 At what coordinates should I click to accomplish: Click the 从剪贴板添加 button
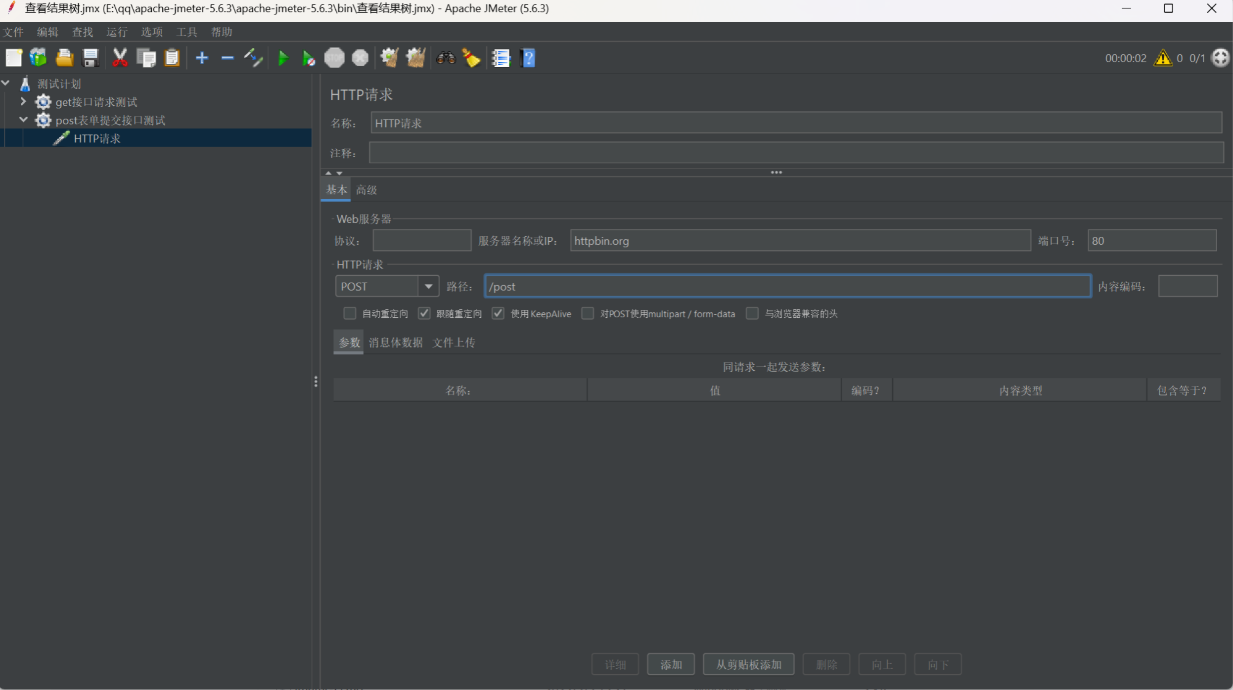(748, 664)
